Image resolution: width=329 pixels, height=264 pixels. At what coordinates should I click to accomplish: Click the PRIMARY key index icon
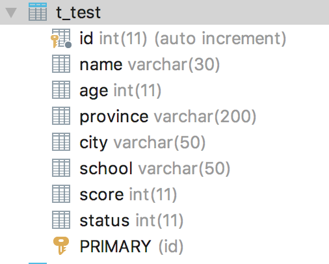[61, 246]
